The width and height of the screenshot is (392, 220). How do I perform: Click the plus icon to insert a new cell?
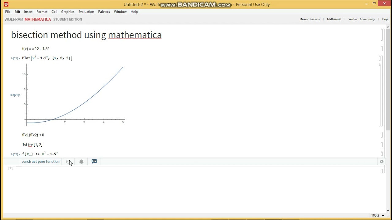pyautogui.click(x=10, y=168)
